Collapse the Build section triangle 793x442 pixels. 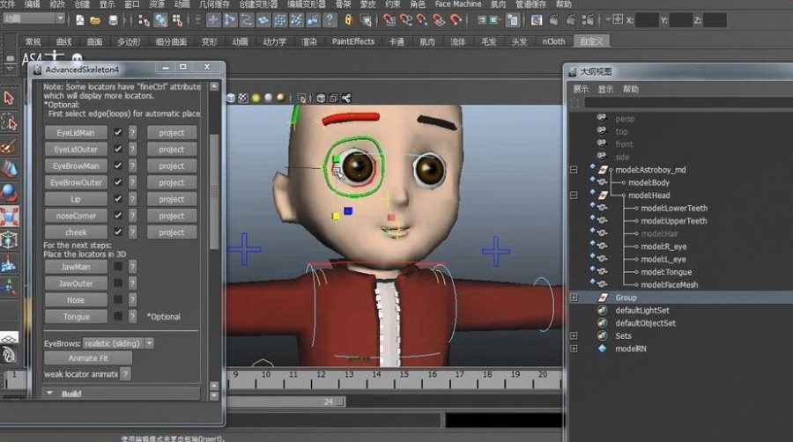[49, 393]
